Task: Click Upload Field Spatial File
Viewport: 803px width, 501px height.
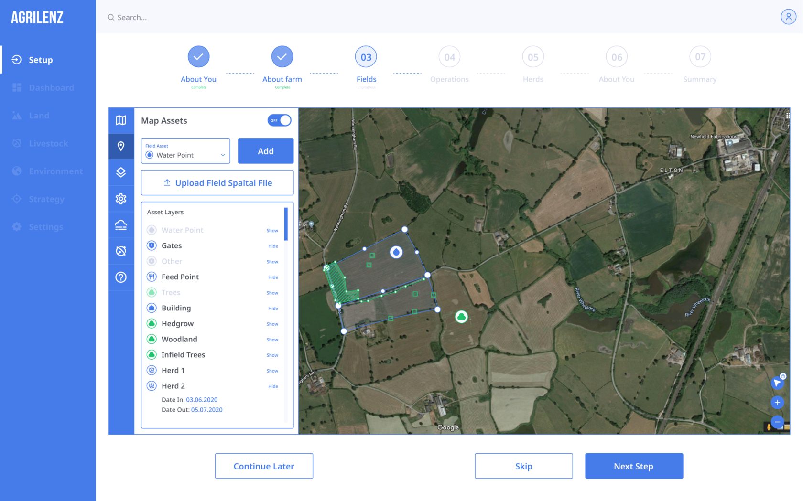Action: click(217, 183)
